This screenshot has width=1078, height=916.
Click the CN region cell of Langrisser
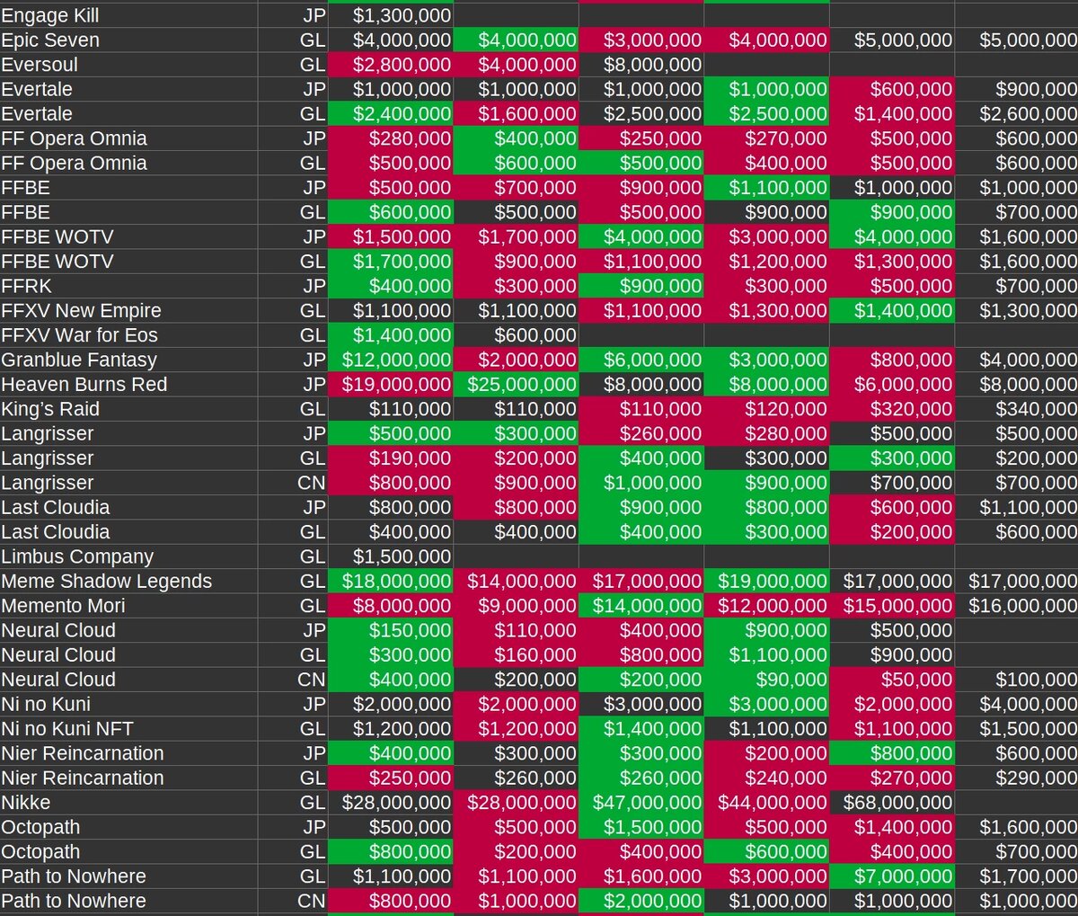(293, 482)
